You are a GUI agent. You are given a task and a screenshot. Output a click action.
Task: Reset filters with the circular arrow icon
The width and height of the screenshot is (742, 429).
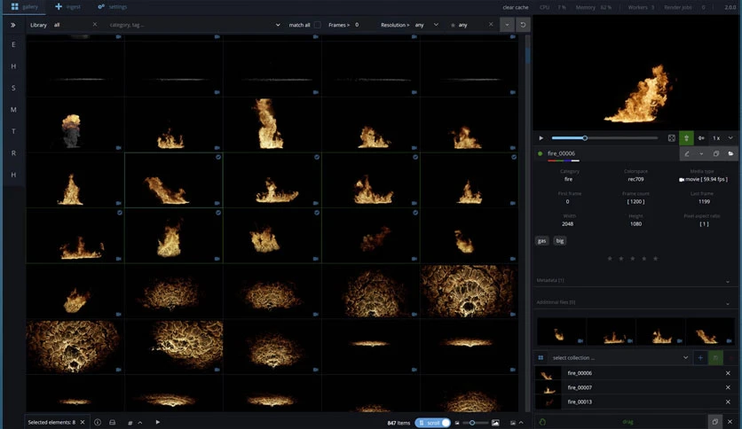[523, 25]
